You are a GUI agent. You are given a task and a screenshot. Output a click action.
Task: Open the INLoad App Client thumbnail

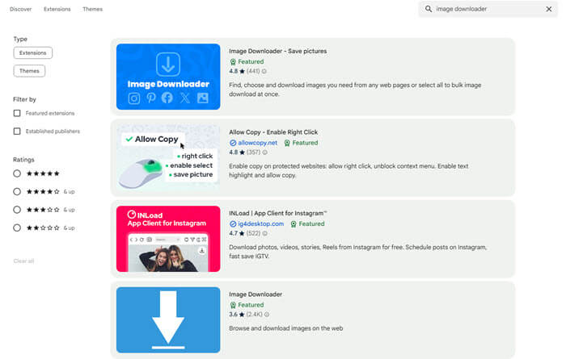point(168,239)
